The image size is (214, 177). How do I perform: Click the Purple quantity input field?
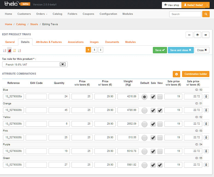tap(59, 151)
